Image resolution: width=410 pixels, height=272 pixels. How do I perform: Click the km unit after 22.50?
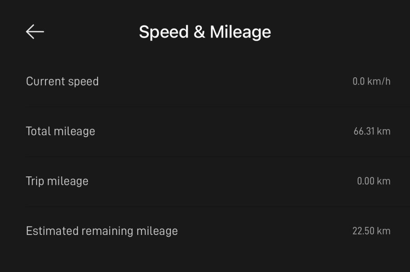pos(383,231)
